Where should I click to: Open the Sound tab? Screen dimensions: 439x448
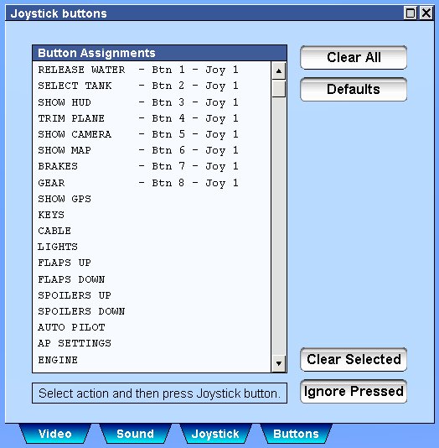click(135, 434)
